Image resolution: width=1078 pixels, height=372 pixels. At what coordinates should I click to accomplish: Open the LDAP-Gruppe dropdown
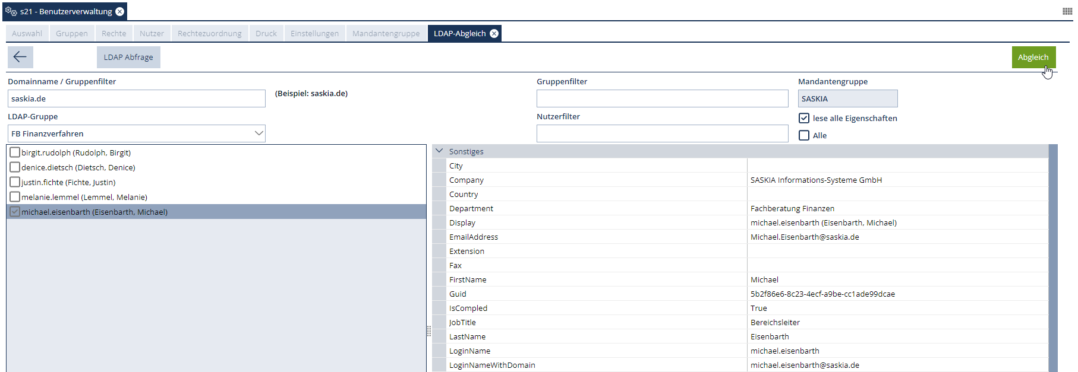(259, 133)
